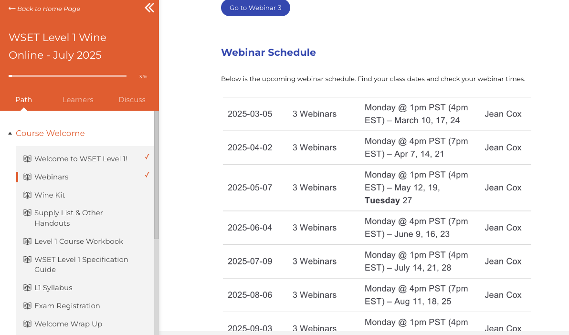Click book icon beside Level 1 Course Workbook
Viewport: 569px width, 335px height.
pos(28,241)
